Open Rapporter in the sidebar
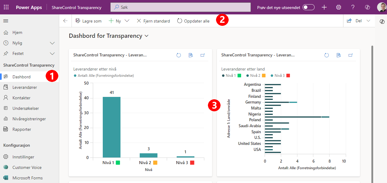 [x=29, y=129]
